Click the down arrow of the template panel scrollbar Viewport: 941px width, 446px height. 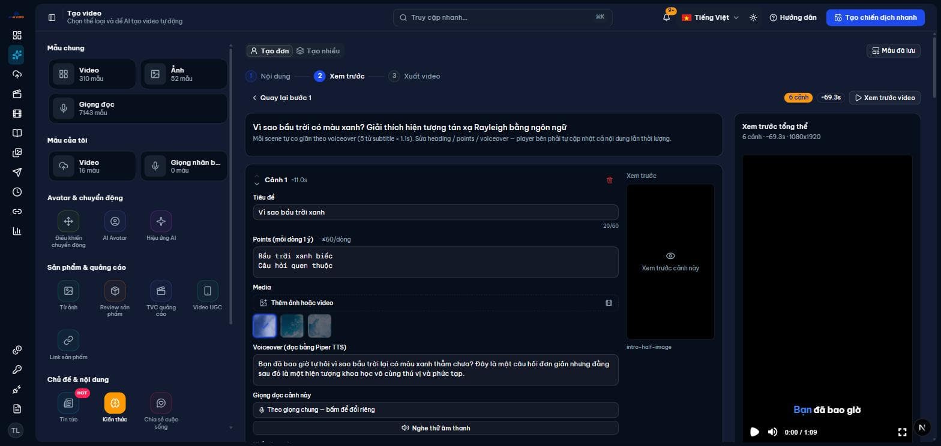tap(231, 427)
